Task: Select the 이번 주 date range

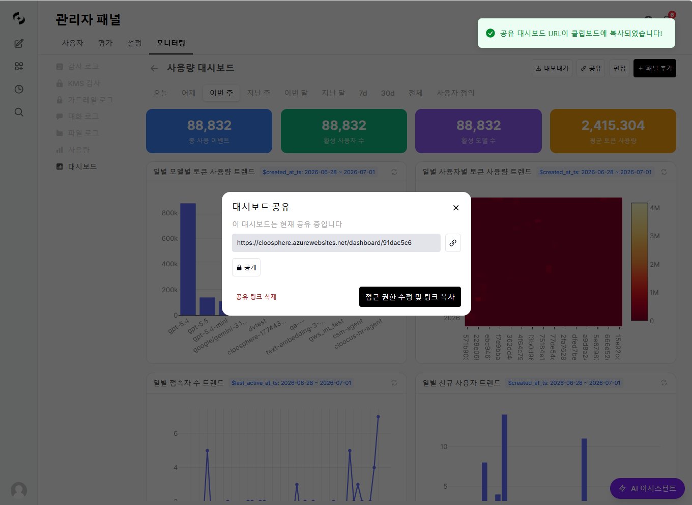Action: 221,93
